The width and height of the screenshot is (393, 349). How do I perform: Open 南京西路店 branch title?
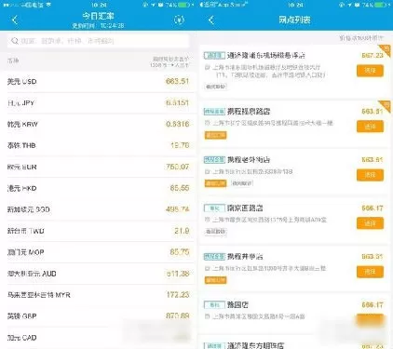point(245,208)
